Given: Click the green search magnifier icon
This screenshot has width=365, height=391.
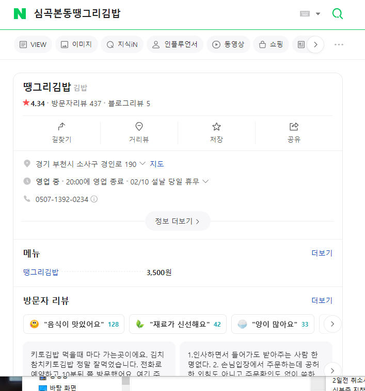Looking at the screenshot, I should click(x=338, y=13).
